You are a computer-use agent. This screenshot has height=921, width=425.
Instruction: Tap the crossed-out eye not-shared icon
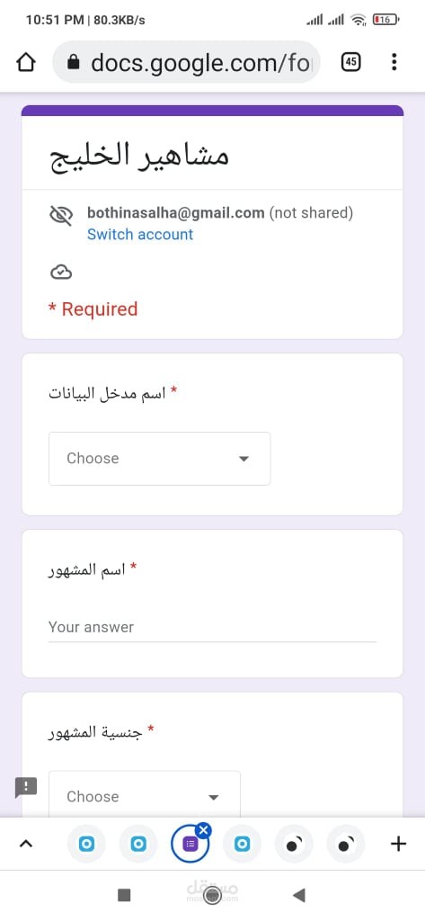pos(61,216)
